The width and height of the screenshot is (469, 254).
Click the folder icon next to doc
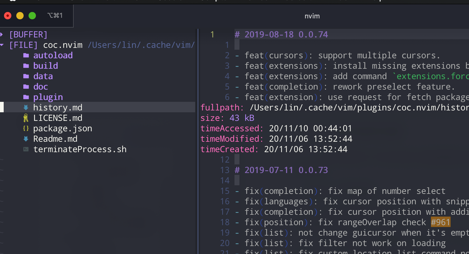point(26,87)
